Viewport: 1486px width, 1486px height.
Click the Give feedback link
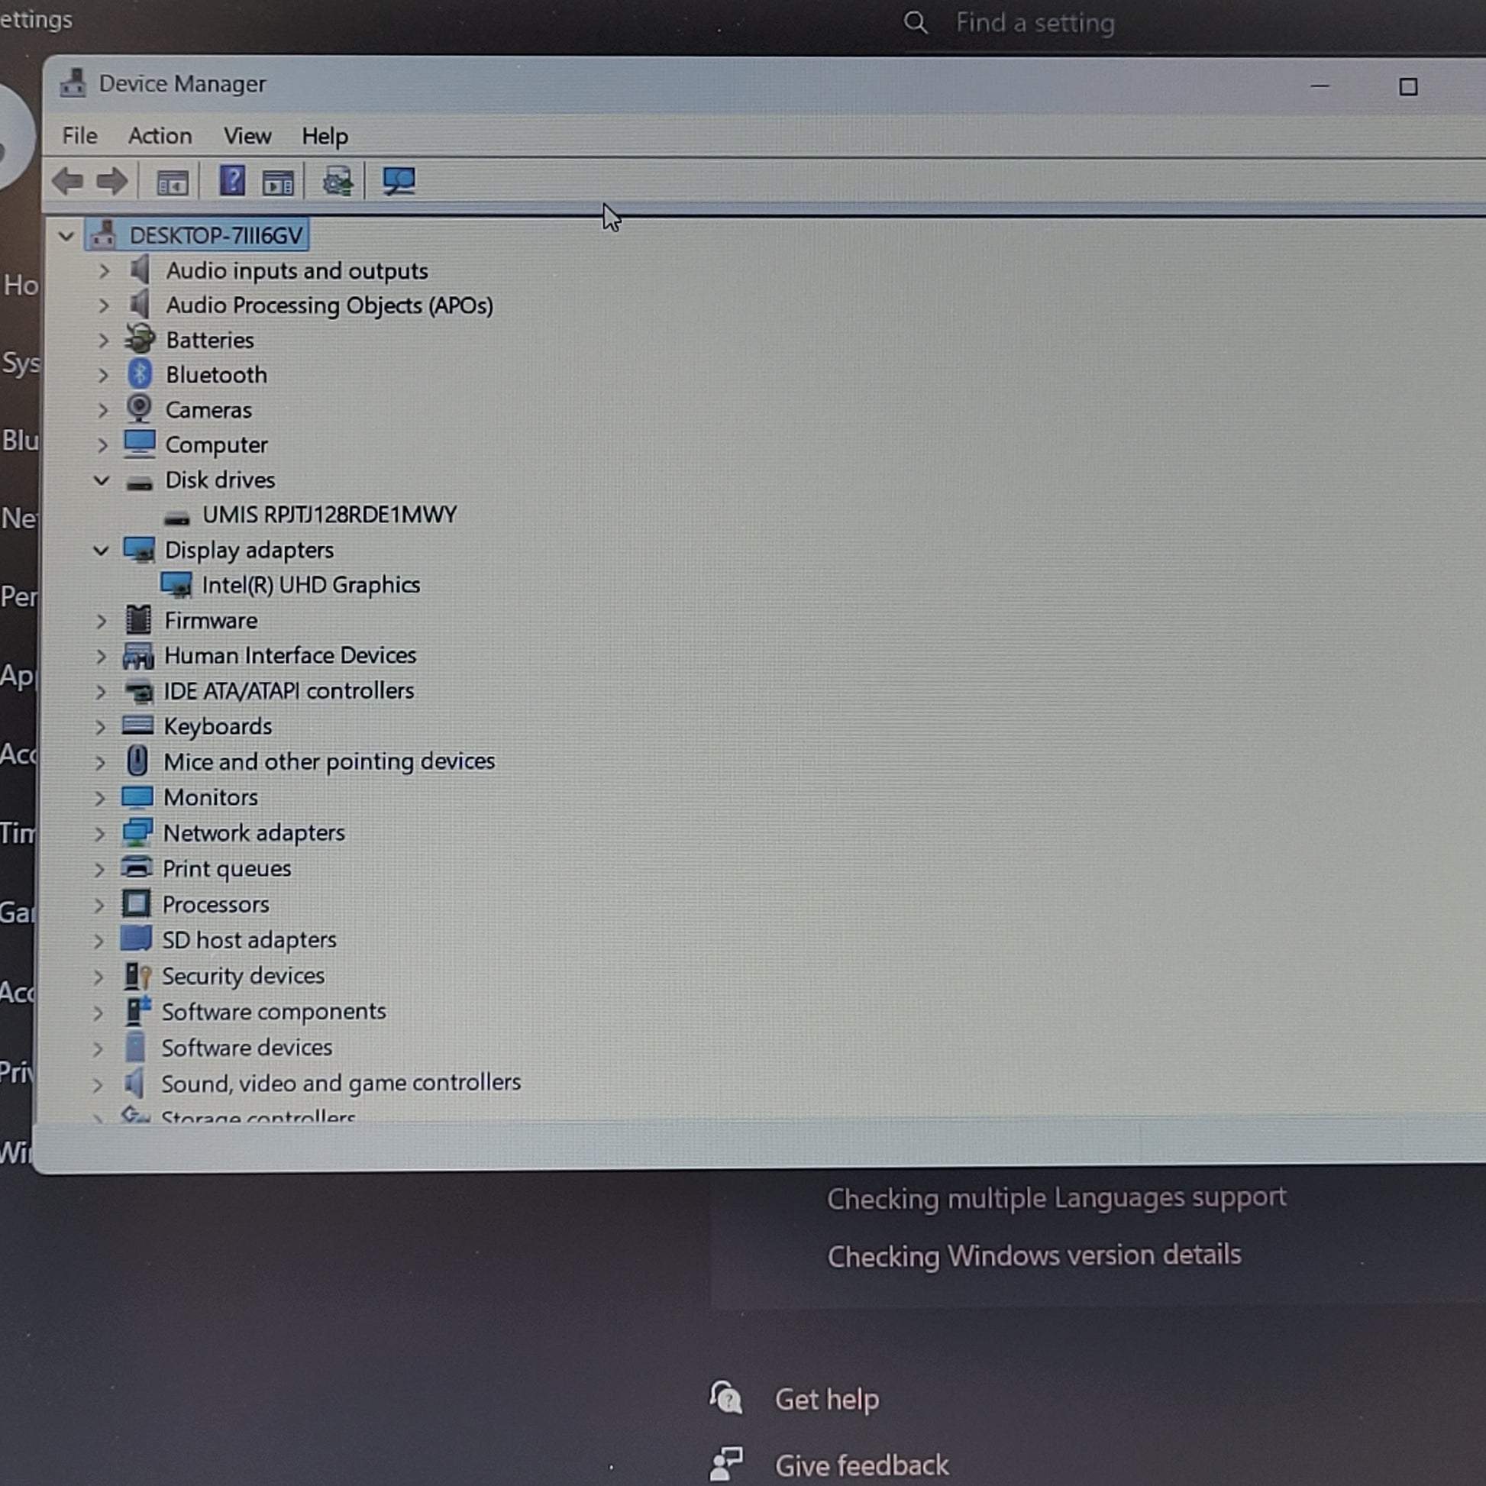[861, 1465]
